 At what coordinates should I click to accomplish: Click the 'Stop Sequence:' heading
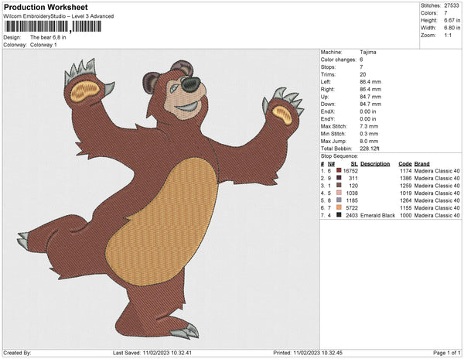[x=339, y=156]
